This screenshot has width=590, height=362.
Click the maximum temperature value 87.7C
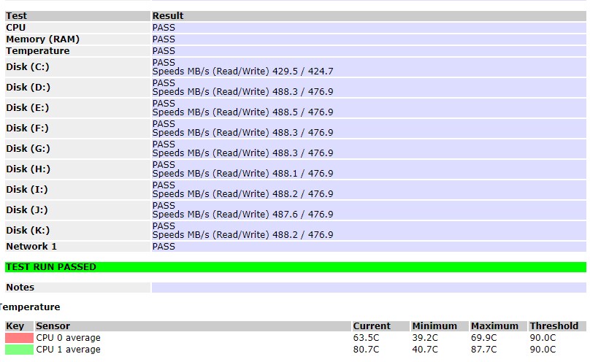pos(484,350)
